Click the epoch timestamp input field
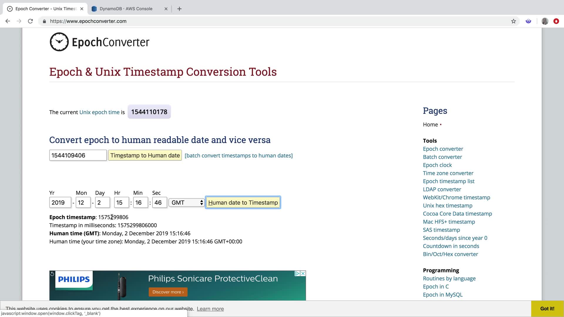Screen dimensions: 564x317 tap(78, 155)
